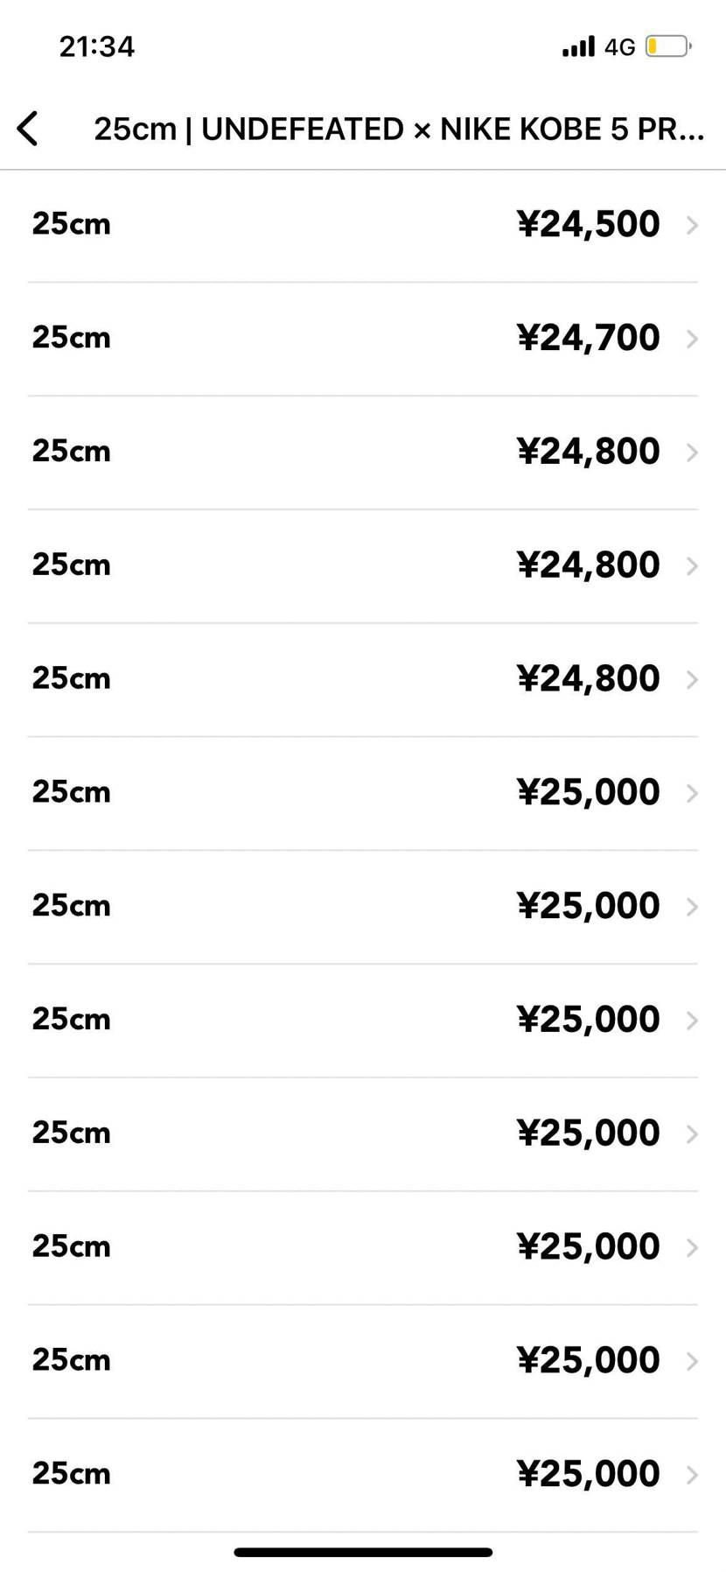Tap the 25cm label in the ¥24,700 row
This screenshot has height=1572, width=726.
click(72, 338)
